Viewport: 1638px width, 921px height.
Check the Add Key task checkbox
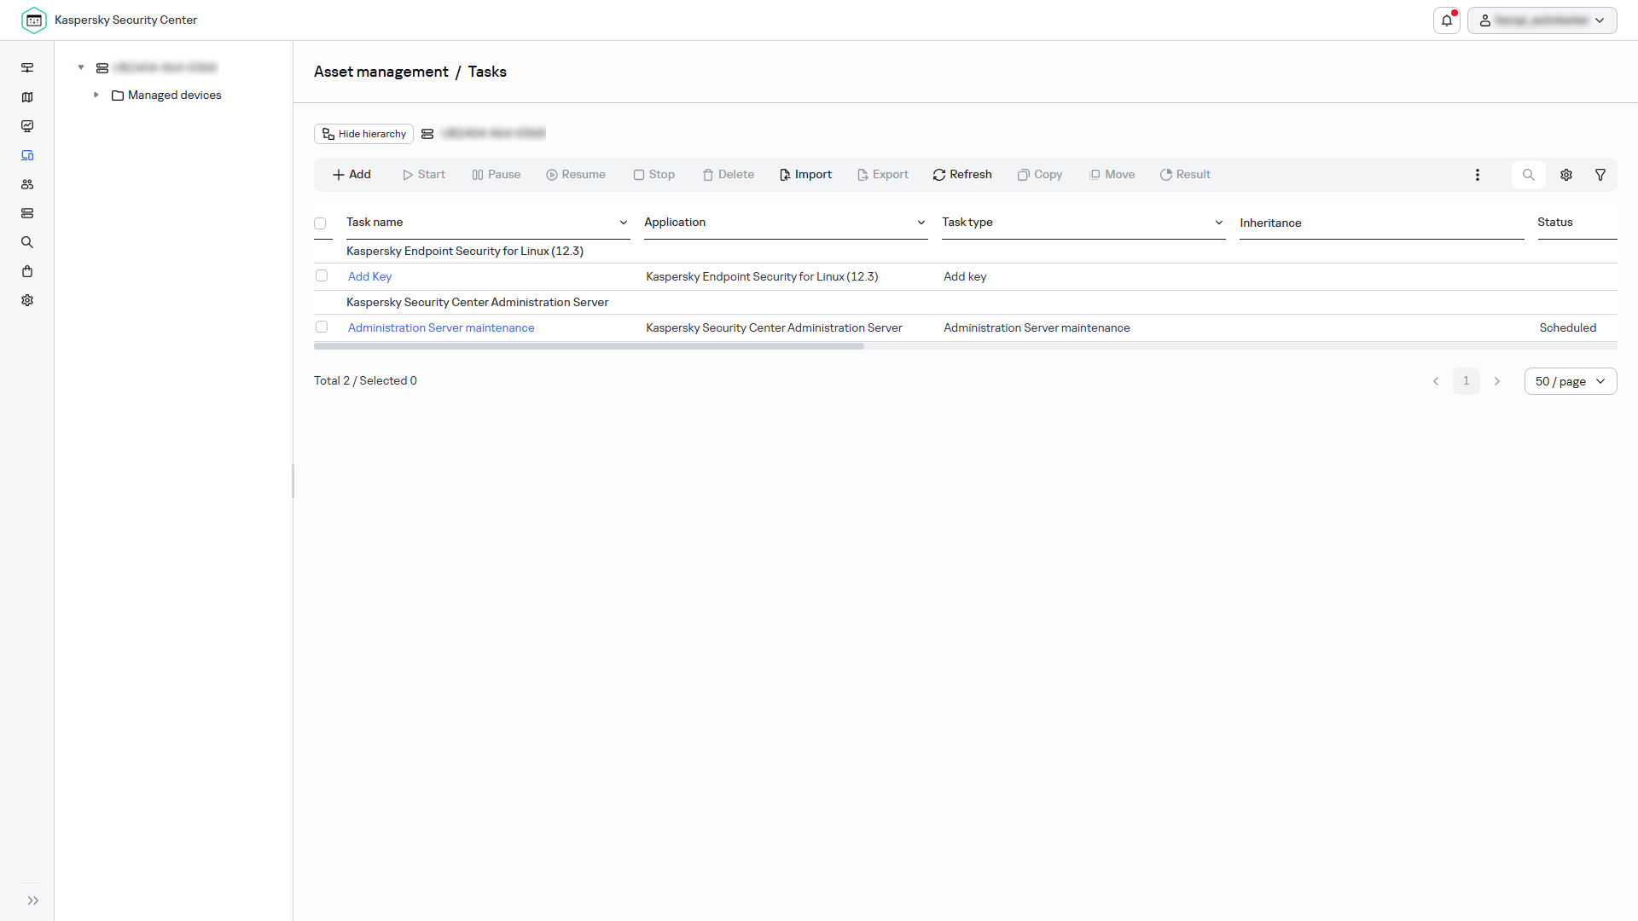point(322,275)
